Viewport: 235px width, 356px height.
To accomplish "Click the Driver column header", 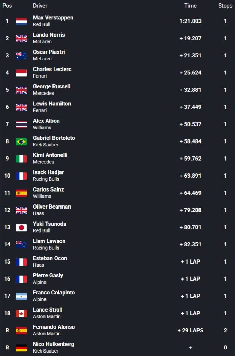I will (40, 6).
